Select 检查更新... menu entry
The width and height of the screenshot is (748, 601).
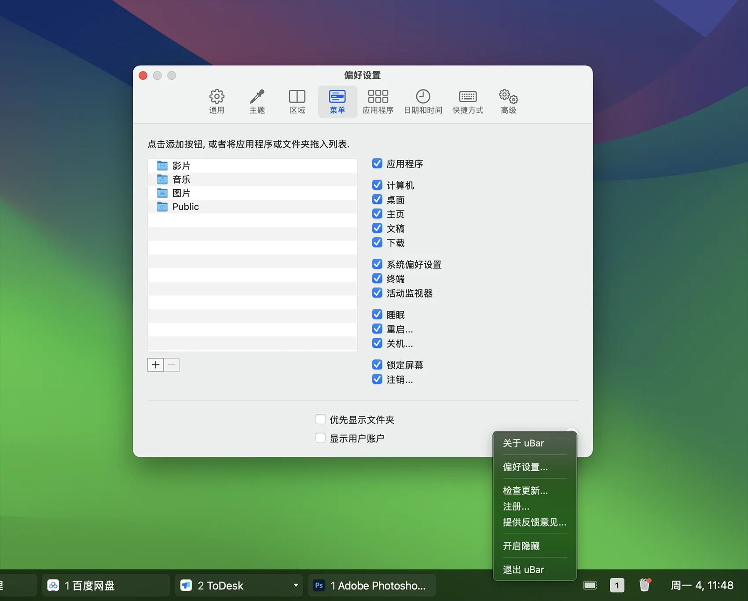point(535,490)
